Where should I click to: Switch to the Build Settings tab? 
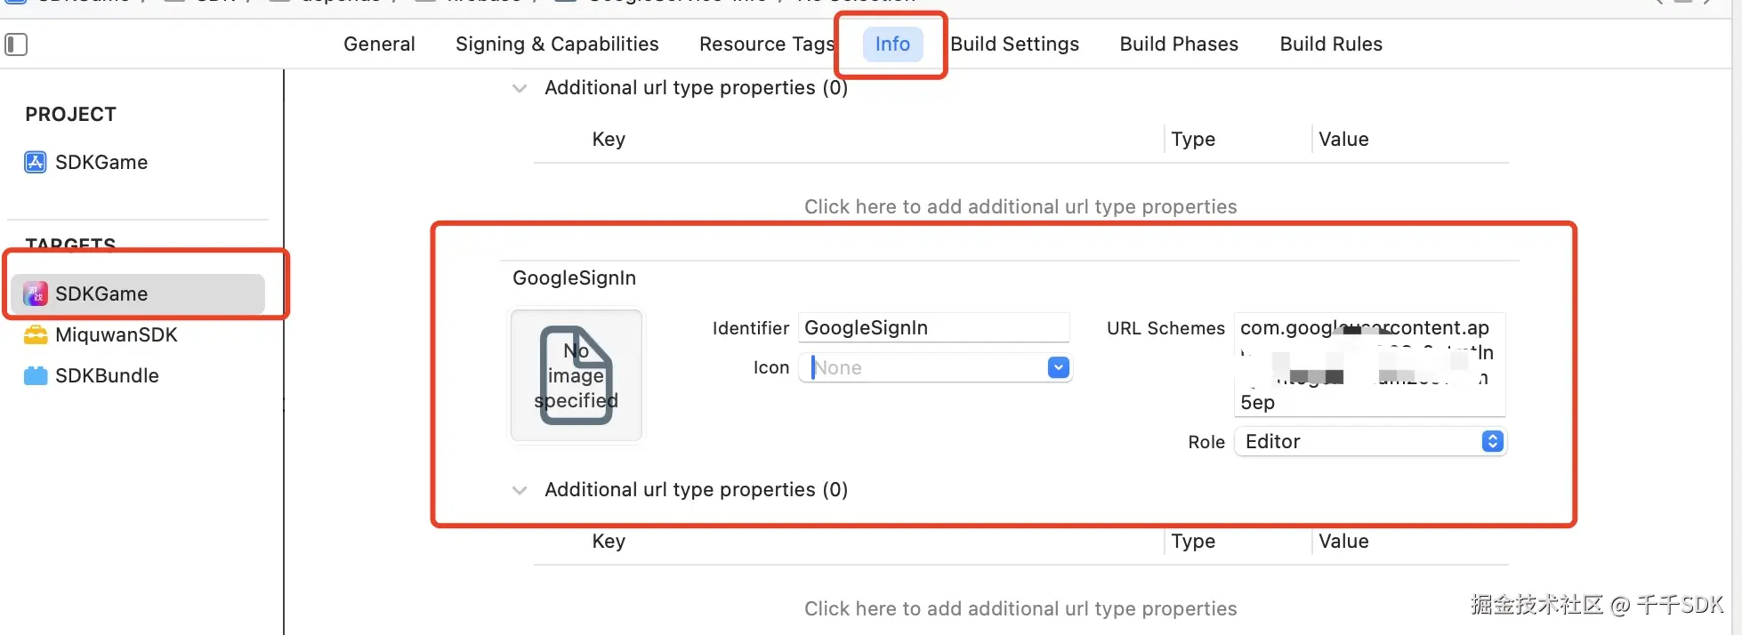tap(1014, 44)
